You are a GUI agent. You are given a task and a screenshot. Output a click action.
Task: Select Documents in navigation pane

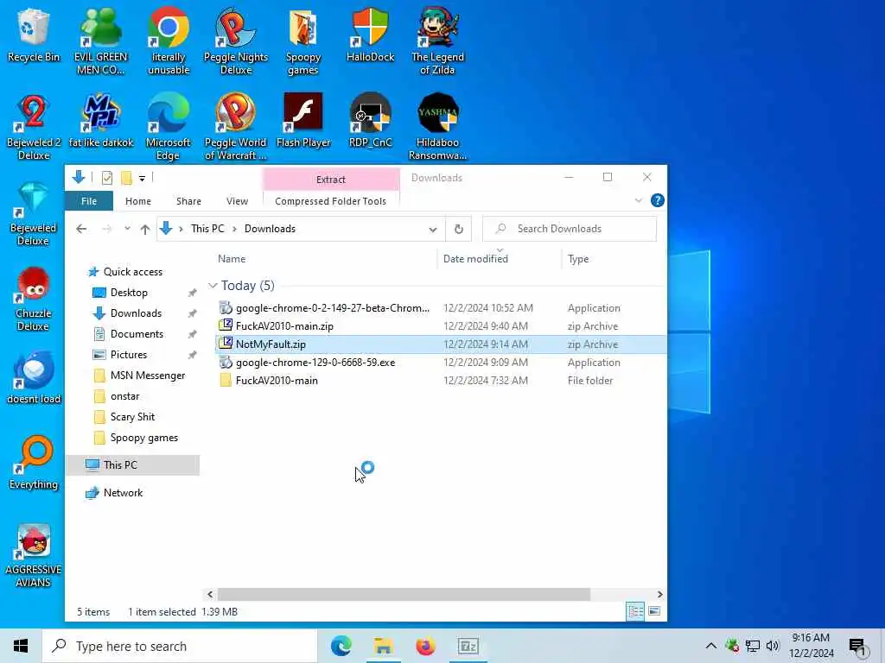(x=137, y=334)
